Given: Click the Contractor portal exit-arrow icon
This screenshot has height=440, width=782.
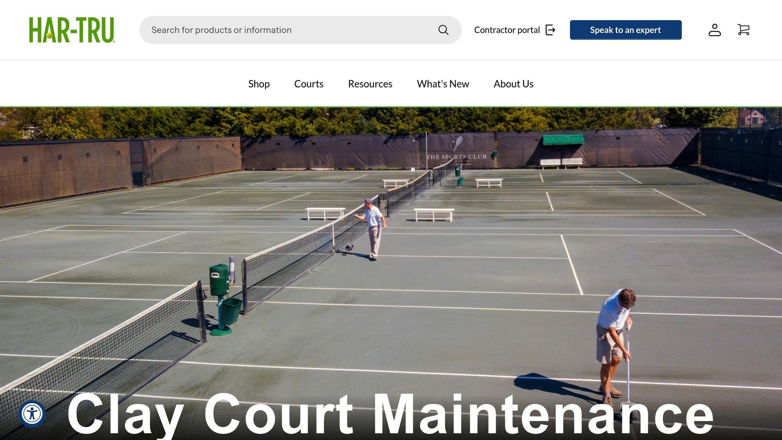Looking at the screenshot, I should (550, 30).
